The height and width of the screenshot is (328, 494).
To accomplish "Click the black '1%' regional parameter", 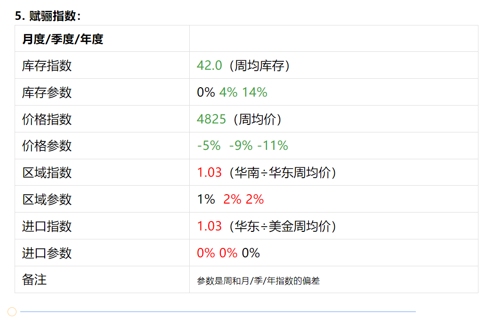I will click(x=206, y=199).
